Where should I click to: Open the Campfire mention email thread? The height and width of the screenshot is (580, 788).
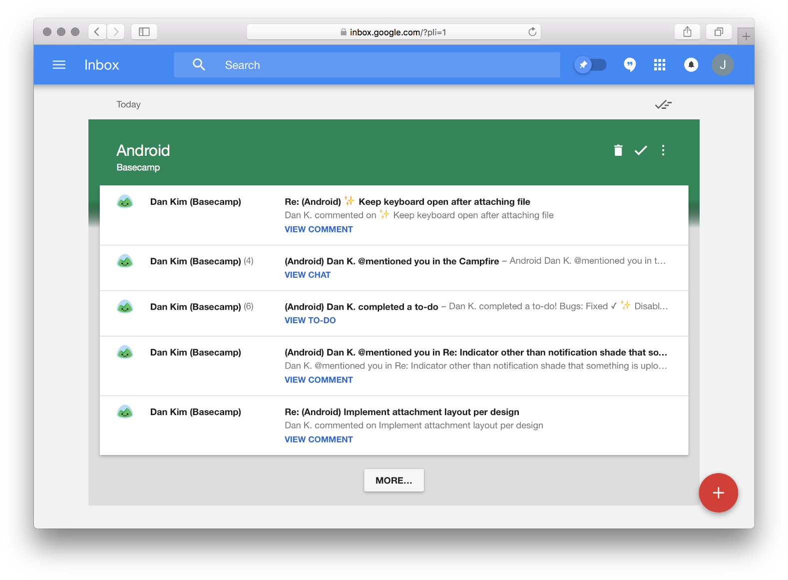[392, 261]
